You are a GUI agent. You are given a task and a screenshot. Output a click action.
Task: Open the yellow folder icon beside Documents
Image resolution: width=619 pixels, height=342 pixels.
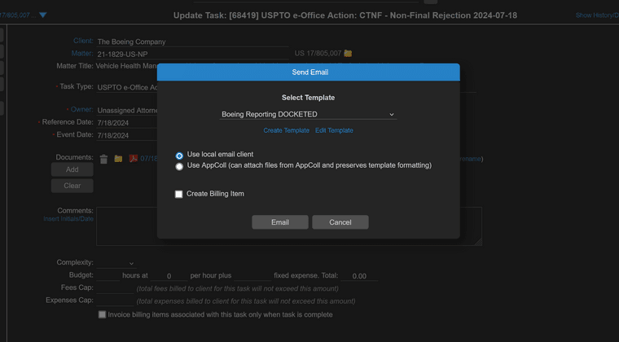pos(118,159)
